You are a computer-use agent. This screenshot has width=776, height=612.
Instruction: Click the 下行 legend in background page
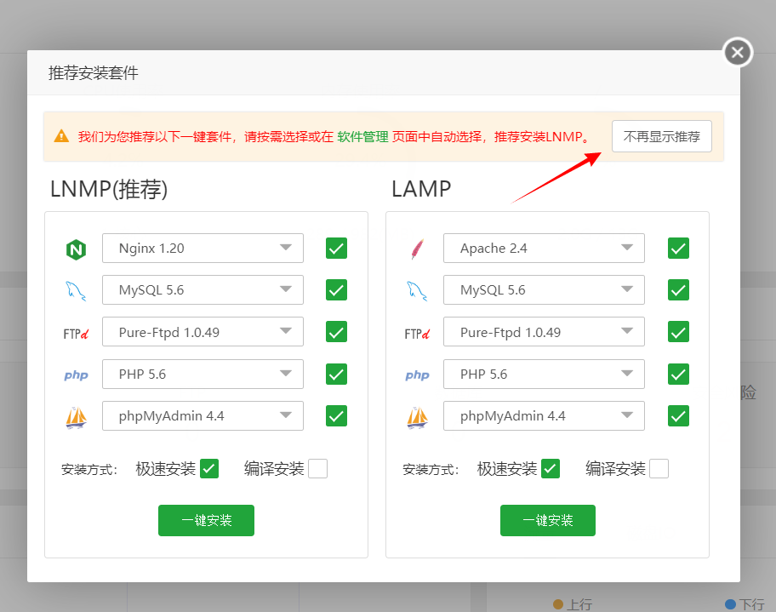(x=745, y=604)
